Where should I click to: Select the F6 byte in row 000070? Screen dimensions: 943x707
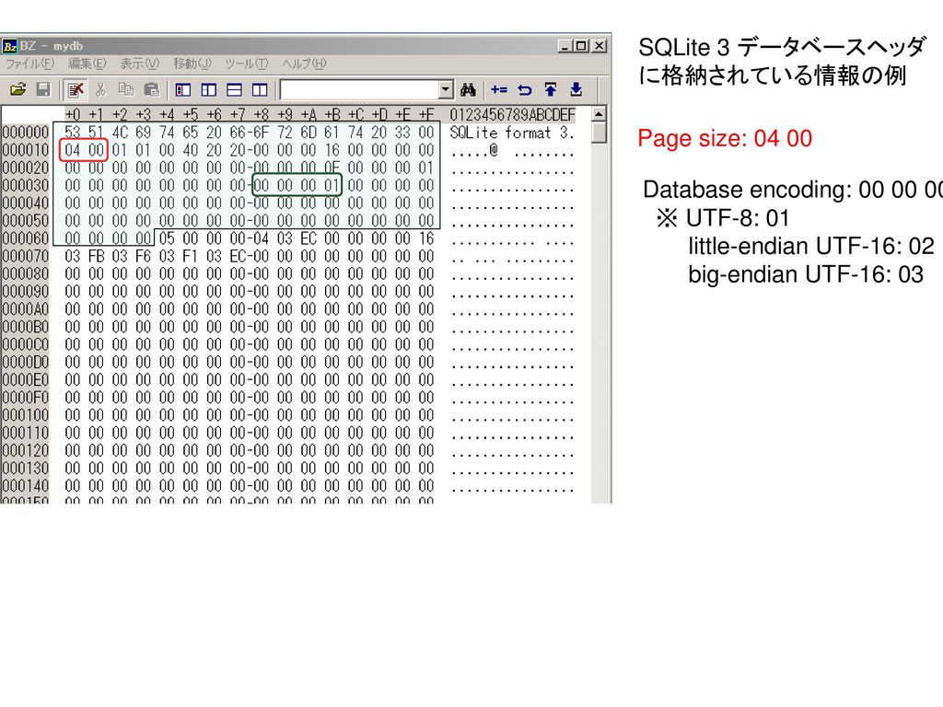143,256
